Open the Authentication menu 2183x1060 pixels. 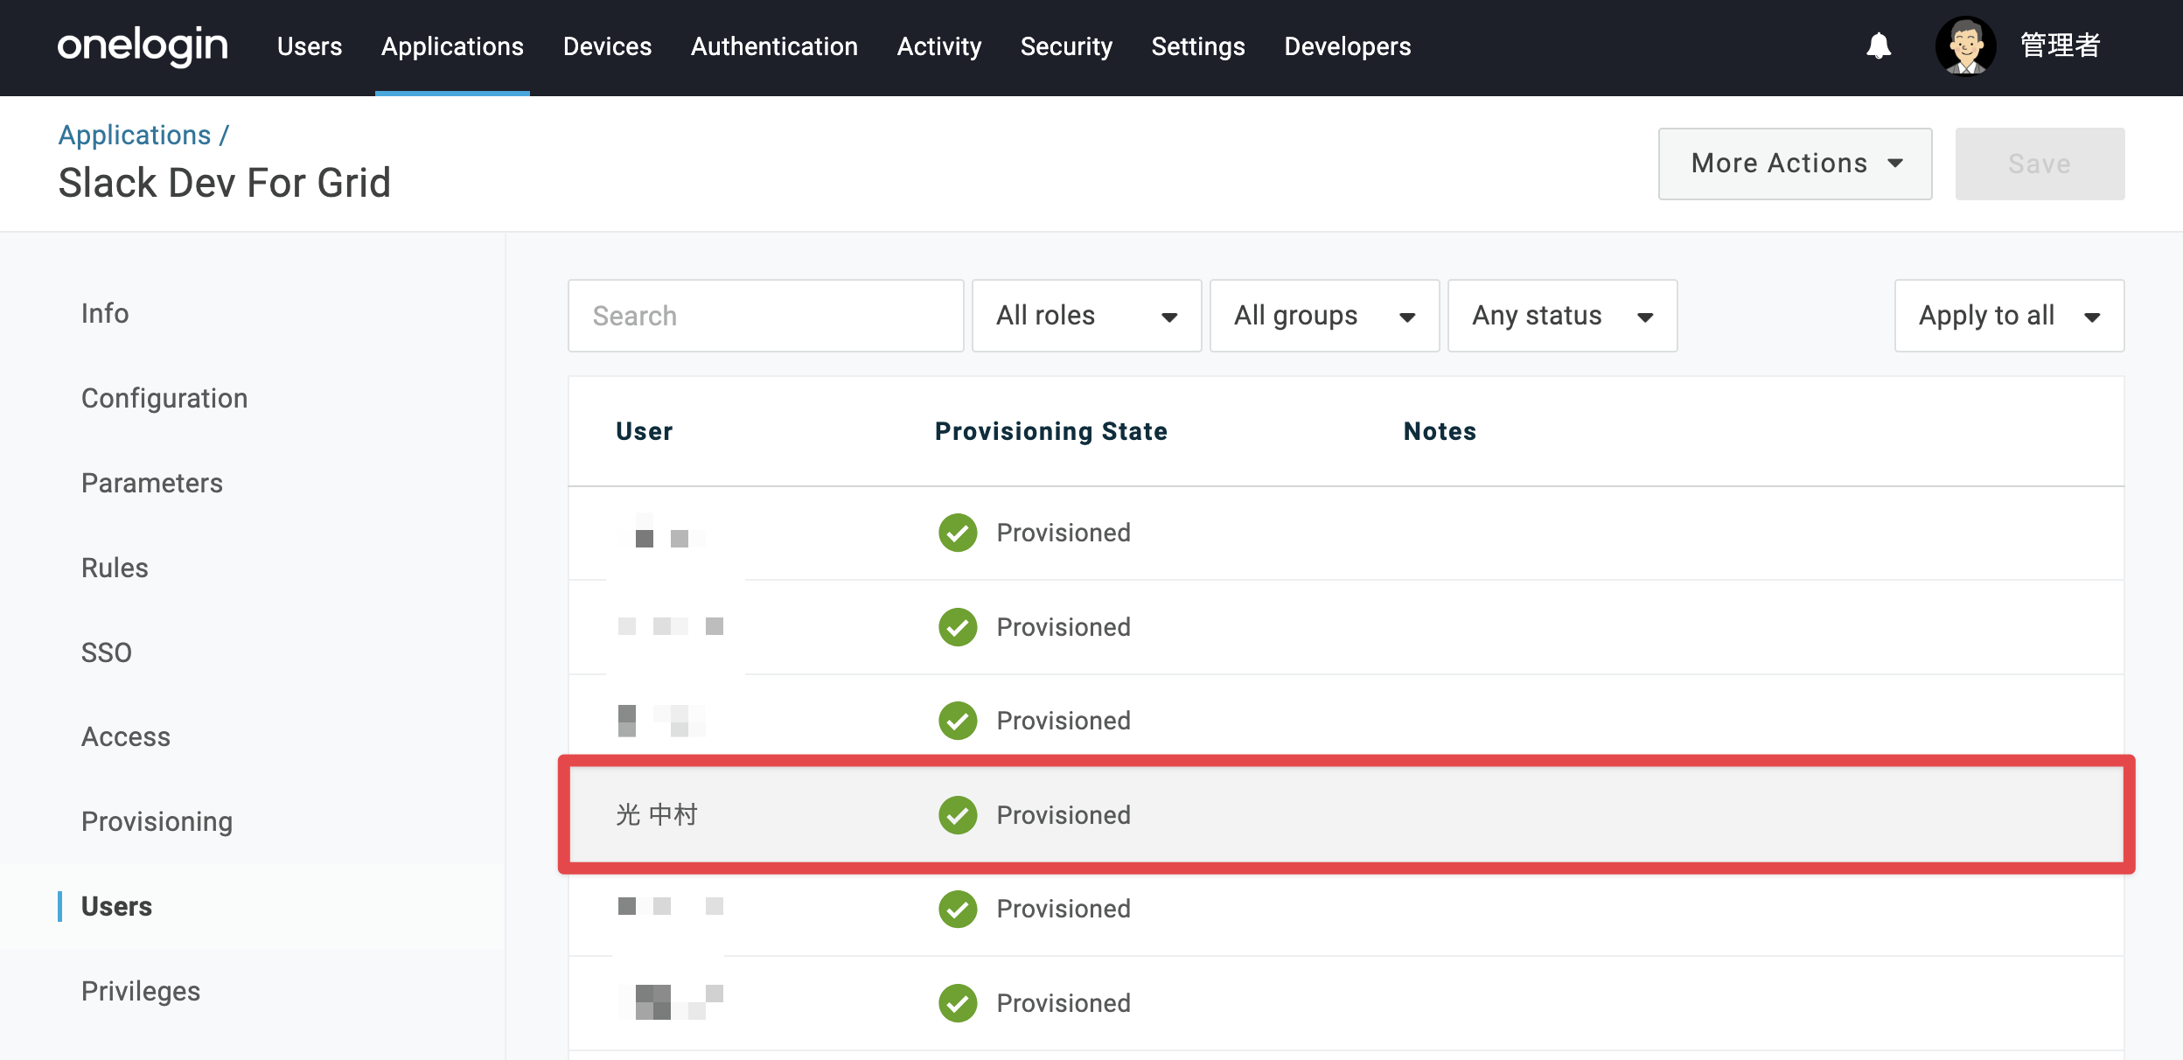point(774,46)
